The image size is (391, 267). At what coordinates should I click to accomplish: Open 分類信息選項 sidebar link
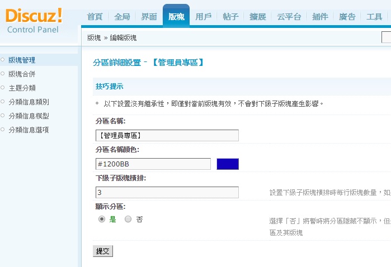click(29, 130)
